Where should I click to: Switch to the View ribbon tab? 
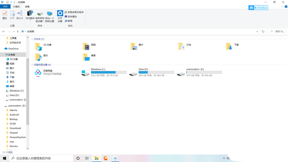point(27,7)
